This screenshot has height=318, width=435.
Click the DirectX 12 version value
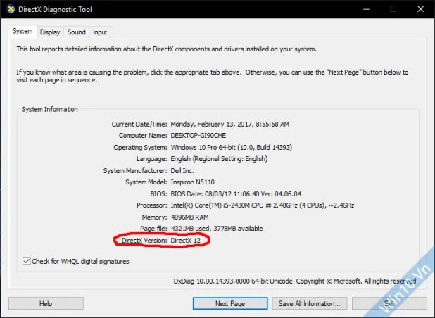coord(185,241)
